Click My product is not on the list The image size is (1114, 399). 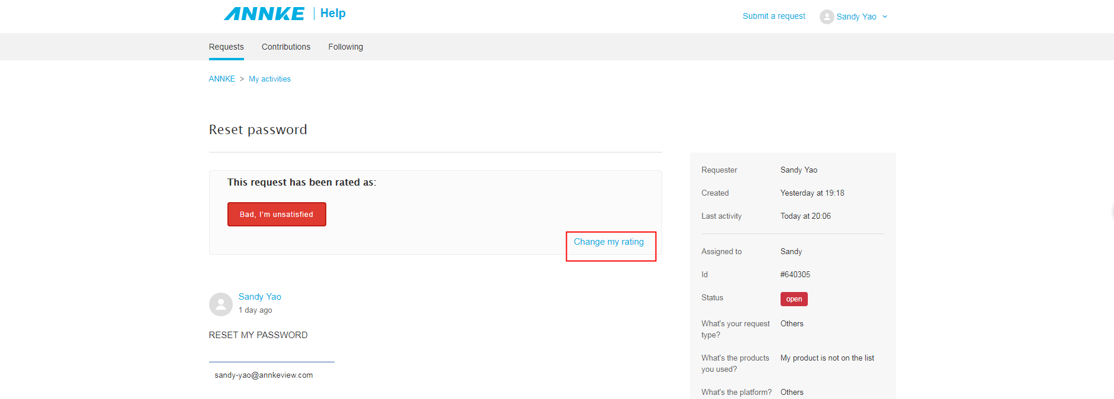point(827,358)
